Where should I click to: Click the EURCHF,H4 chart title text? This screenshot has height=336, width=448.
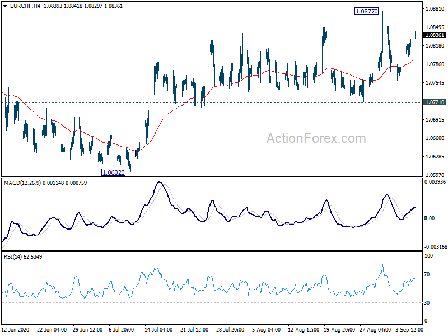tap(25, 6)
